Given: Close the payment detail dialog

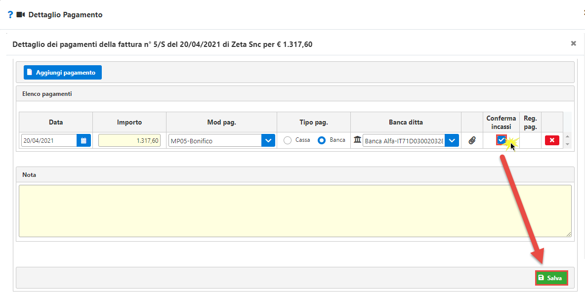Looking at the screenshot, I should [573, 43].
